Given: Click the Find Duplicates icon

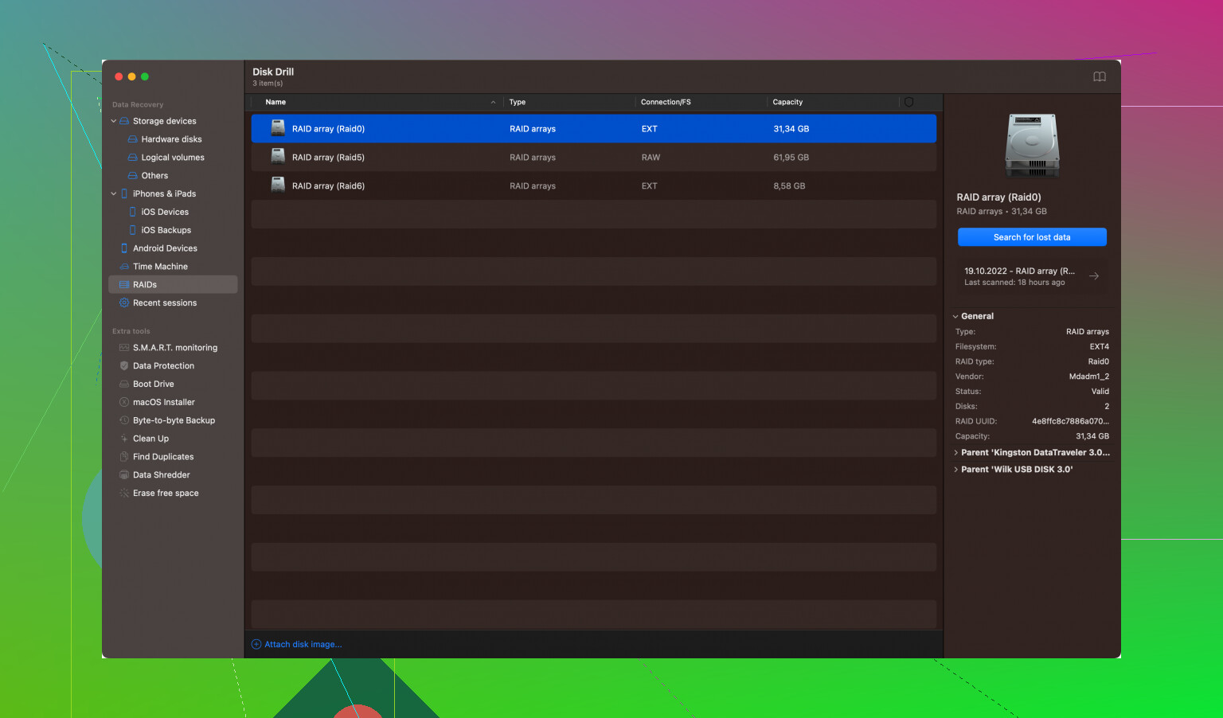Looking at the screenshot, I should (x=124, y=457).
